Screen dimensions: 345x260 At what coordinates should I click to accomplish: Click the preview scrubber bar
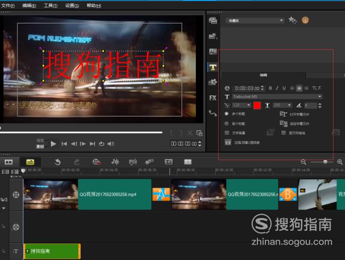81,132
